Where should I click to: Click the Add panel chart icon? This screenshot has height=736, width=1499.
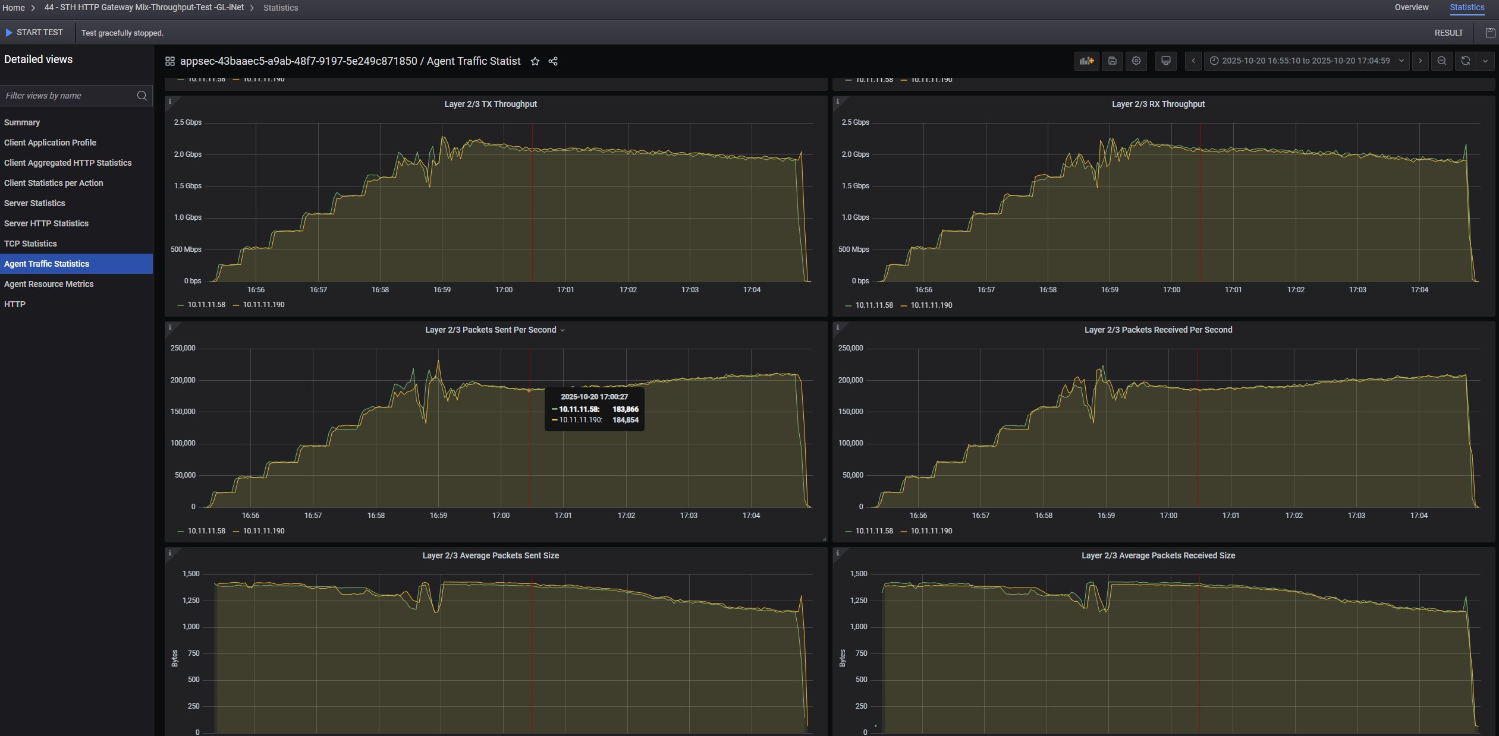tap(1086, 61)
